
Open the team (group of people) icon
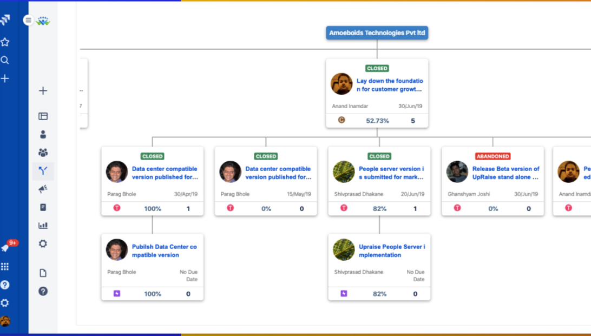[x=43, y=153]
